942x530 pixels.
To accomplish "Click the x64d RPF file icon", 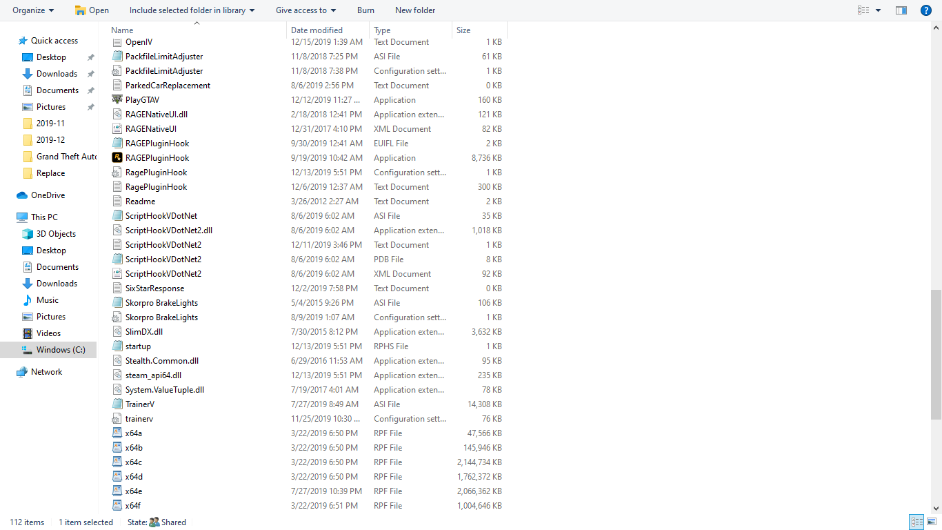I will (x=117, y=477).
